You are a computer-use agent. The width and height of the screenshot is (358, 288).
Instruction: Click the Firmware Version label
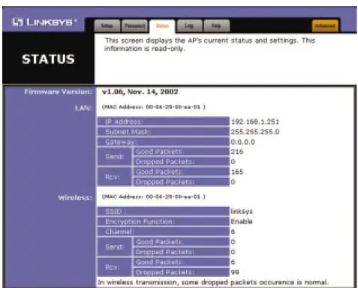click(x=59, y=91)
